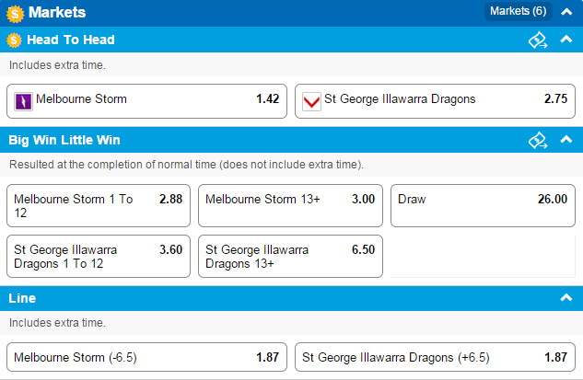Click the cash ticket icon in Head To Head header

click(x=538, y=40)
